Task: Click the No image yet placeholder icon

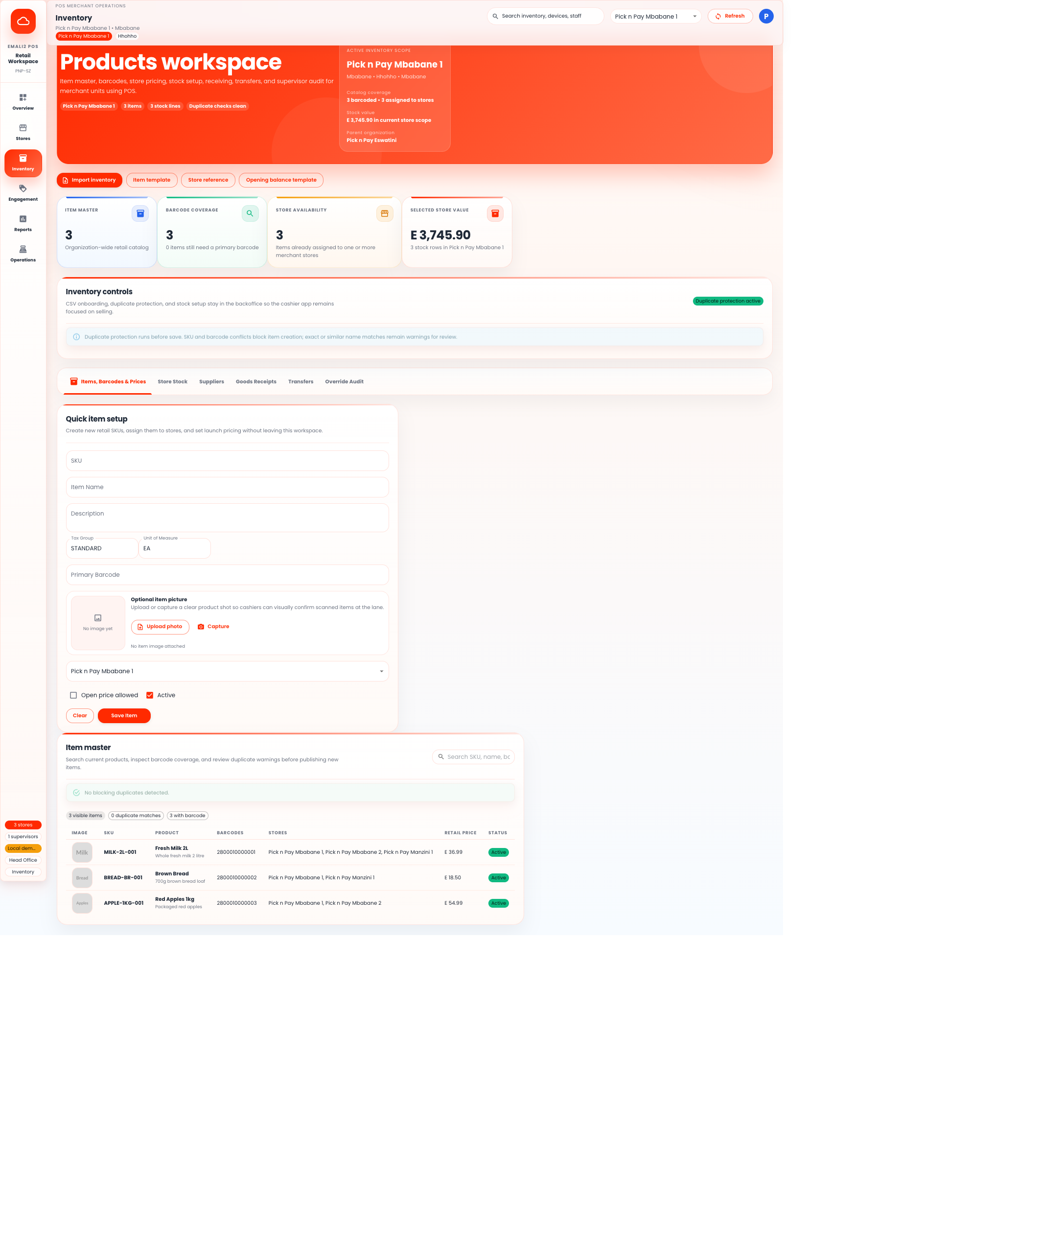Action: click(98, 618)
